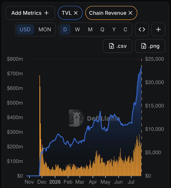Screen dimensions: 171x188
Task: Select the M monthly interval
Action: (x=90, y=29)
